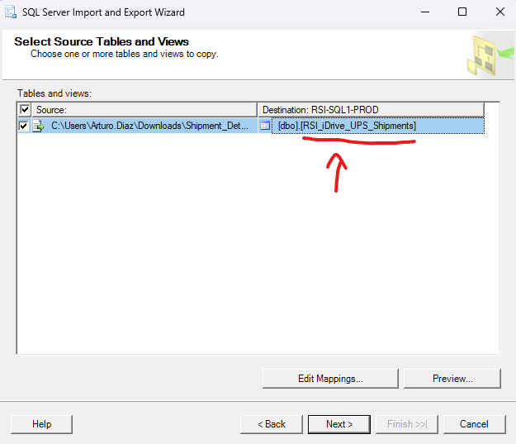
Task: Maximize the wizard window
Action: [x=462, y=12]
